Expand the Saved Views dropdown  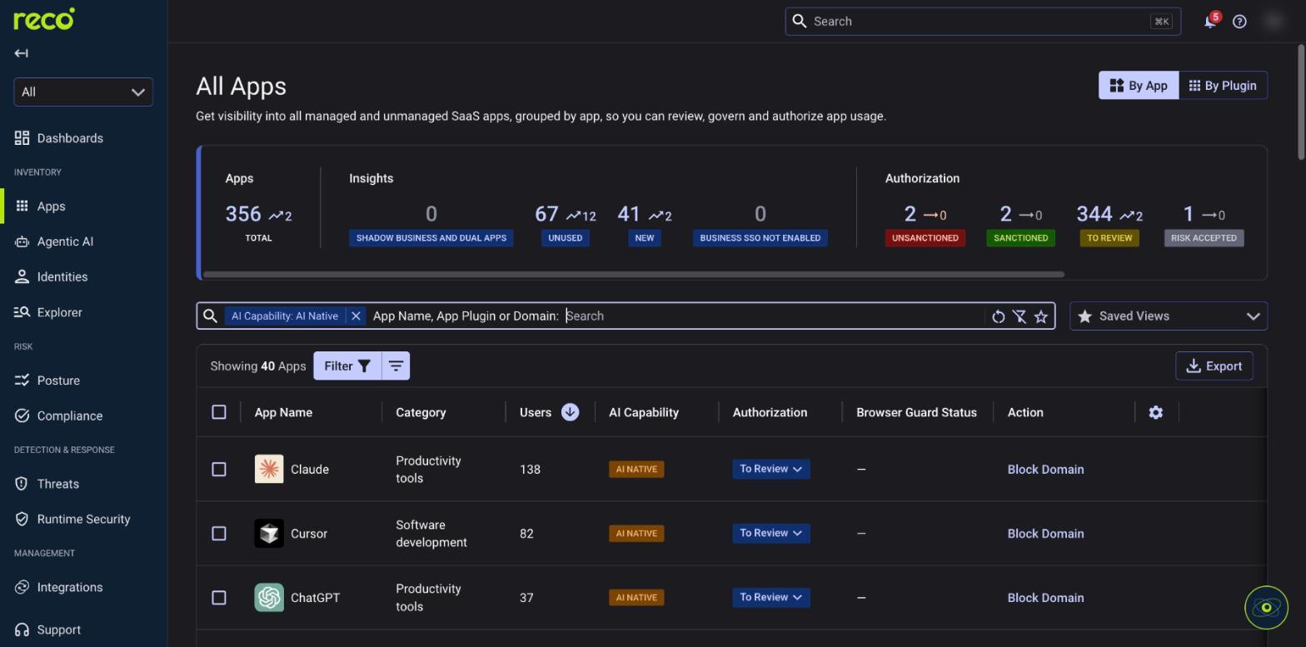click(1168, 316)
